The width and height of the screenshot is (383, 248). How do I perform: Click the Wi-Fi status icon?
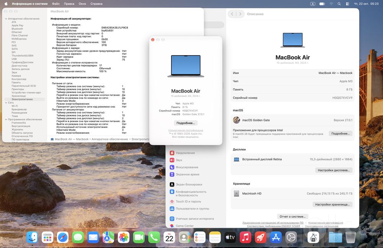click(331, 4)
